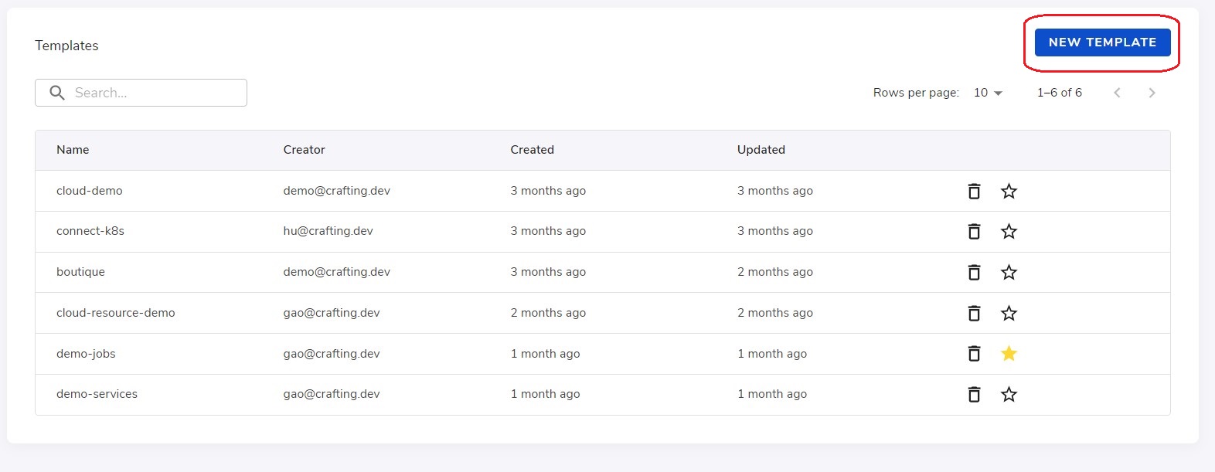Toggle the star for connect-k8s
1215x472 pixels.
(1009, 231)
